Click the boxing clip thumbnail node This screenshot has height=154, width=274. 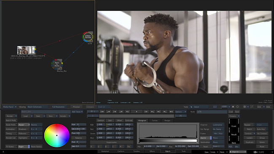[27, 50]
